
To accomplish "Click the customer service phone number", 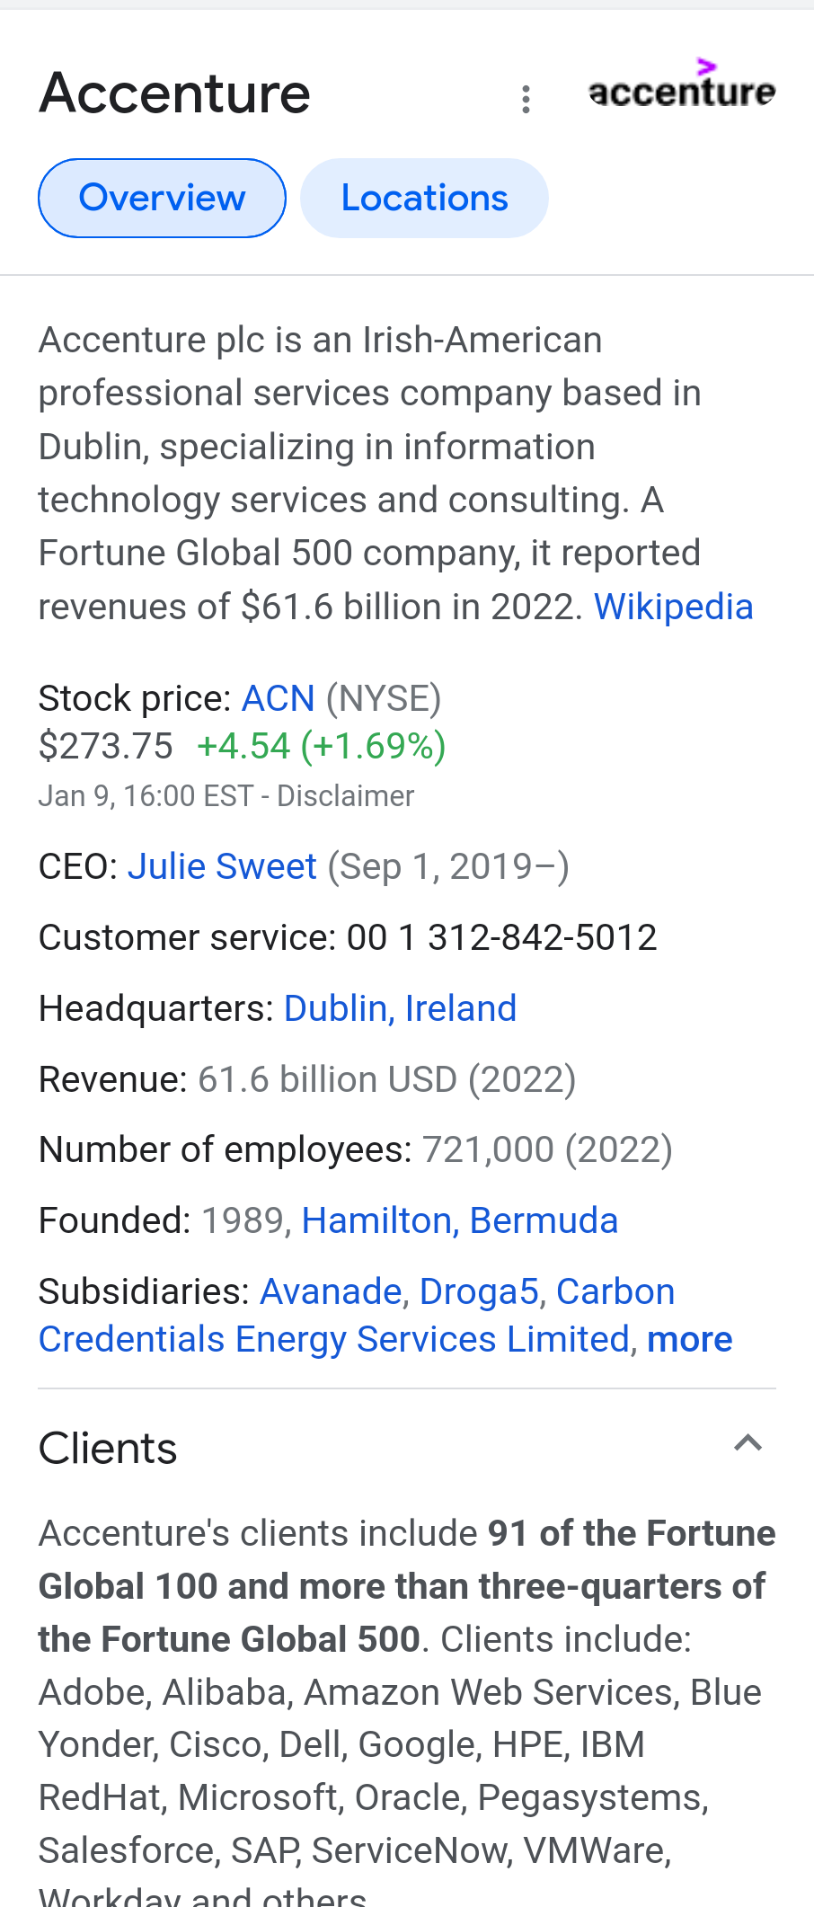I will pos(501,937).
